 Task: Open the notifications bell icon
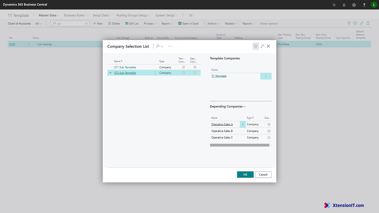pos(344,5)
